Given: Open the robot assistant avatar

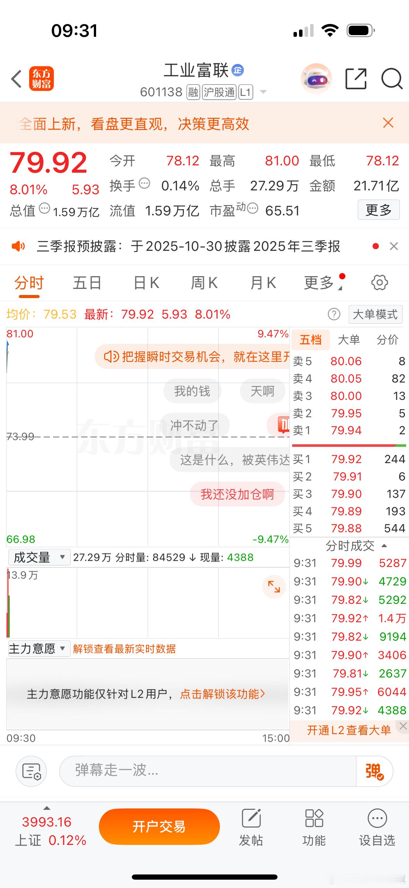Looking at the screenshot, I should tap(316, 79).
